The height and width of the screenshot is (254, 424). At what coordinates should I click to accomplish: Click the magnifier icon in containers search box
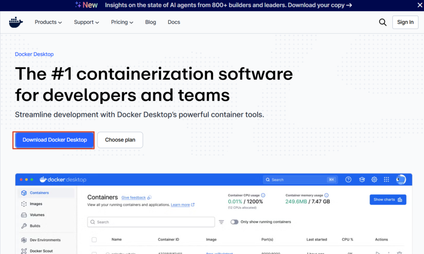(92, 222)
